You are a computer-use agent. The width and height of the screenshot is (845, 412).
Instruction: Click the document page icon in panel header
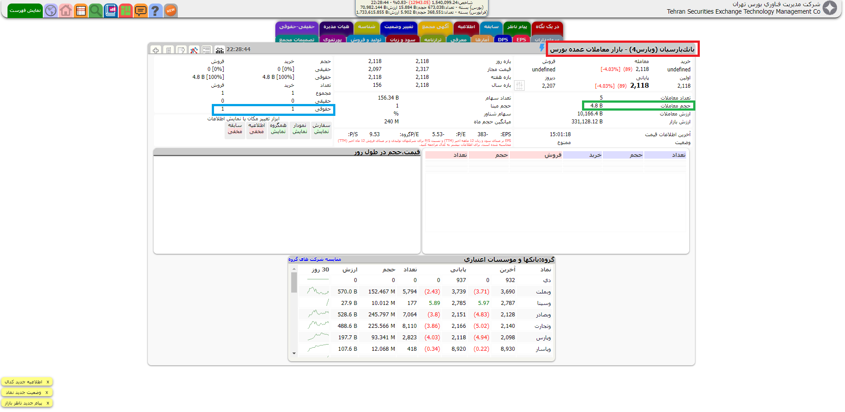coord(169,50)
